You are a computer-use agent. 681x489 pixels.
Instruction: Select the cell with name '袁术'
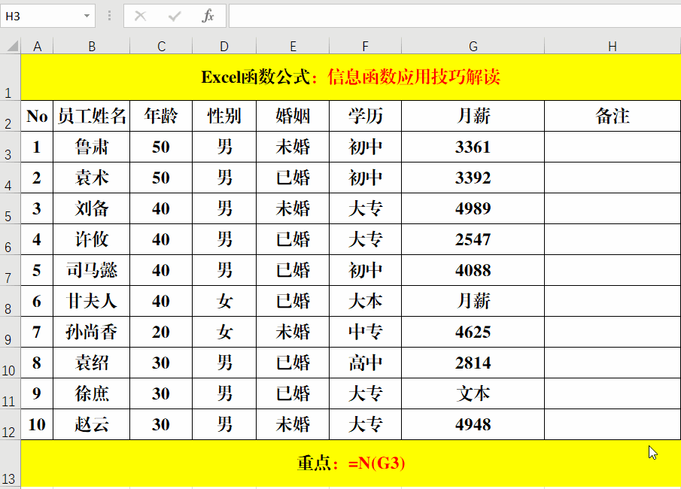[x=92, y=178]
